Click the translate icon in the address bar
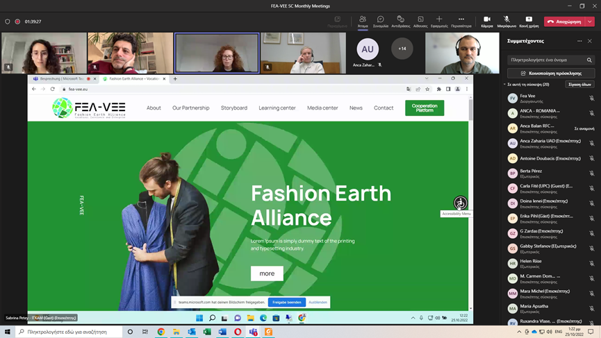The width and height of the screenshot is (601, 338). click(x=409, y=90)
